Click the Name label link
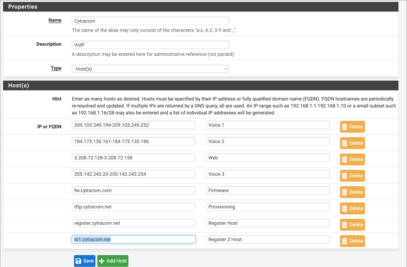This screenshot has height=267, width=407. tap(55, 20)
